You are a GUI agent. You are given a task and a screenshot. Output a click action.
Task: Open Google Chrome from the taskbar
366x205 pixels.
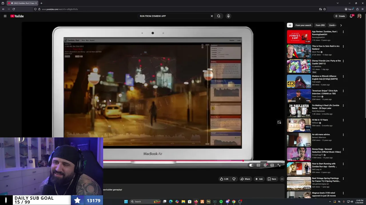(234, 202)
